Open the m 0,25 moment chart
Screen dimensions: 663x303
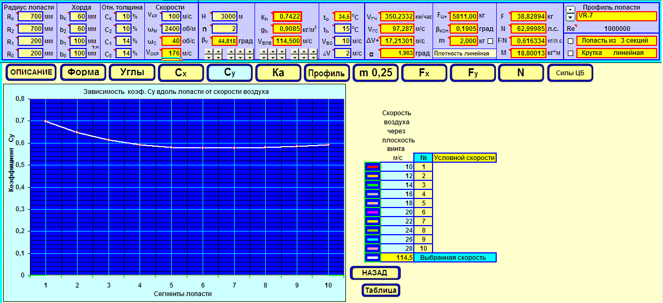376,73
